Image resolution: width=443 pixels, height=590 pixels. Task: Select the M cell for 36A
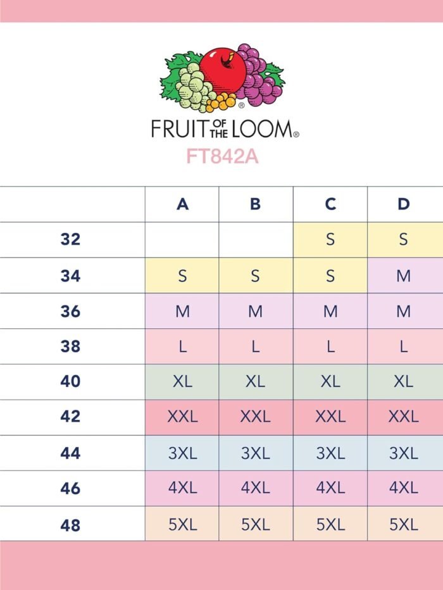point(182,310)
